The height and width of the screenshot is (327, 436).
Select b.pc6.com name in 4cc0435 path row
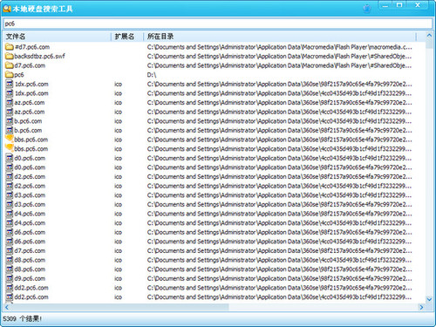(28, 121)
